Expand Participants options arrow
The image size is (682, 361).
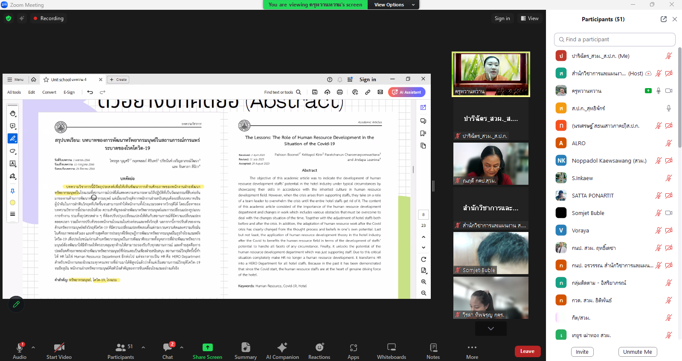point(143,347)
